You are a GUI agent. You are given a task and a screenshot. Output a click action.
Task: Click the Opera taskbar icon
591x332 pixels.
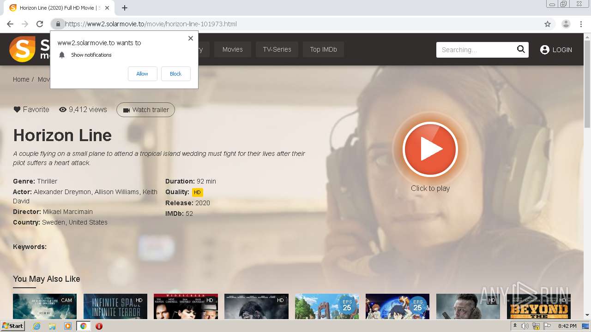[x=99, y=326]
